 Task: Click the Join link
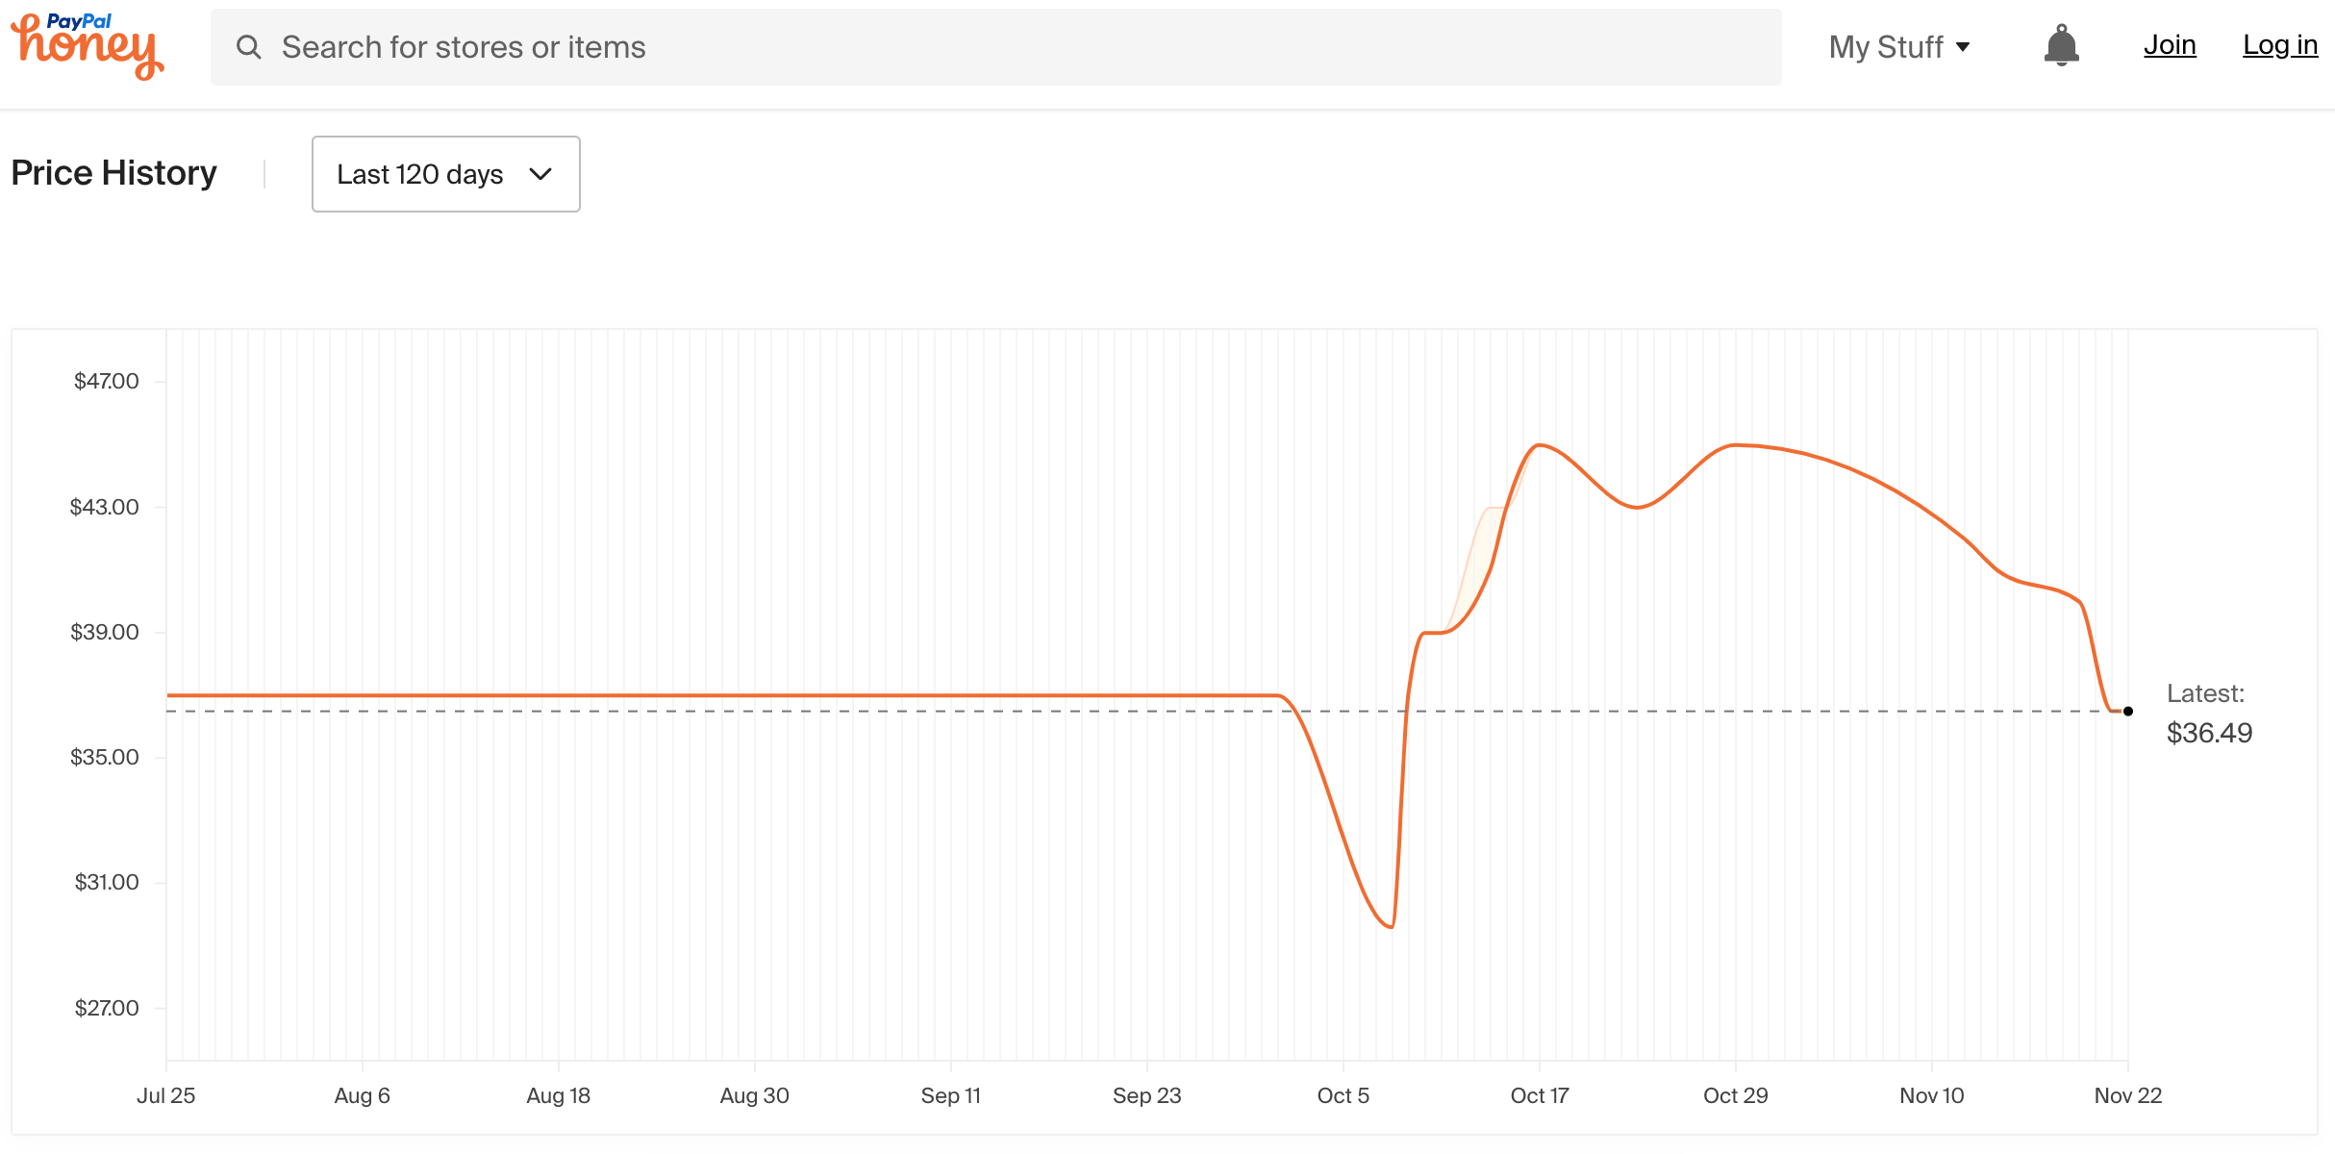pyautogui.click(x=2170, y=44)
